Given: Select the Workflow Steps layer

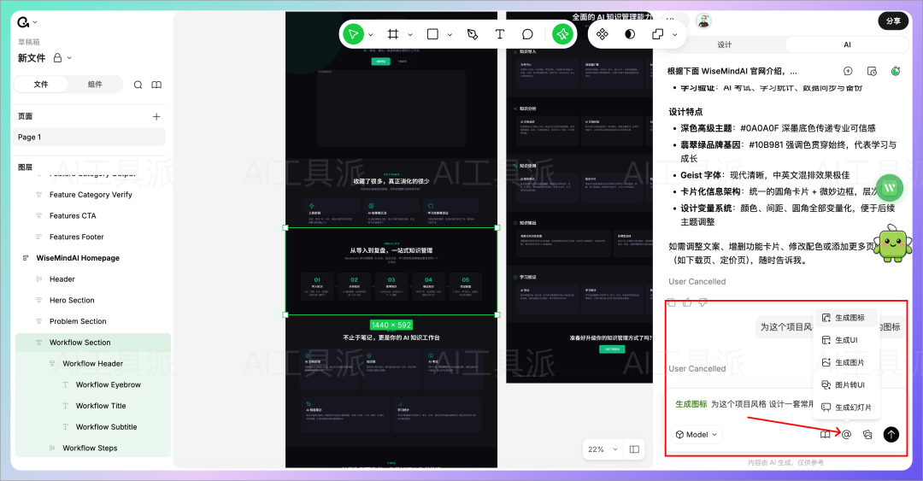Looking at the screenshot, I should 91,448.
